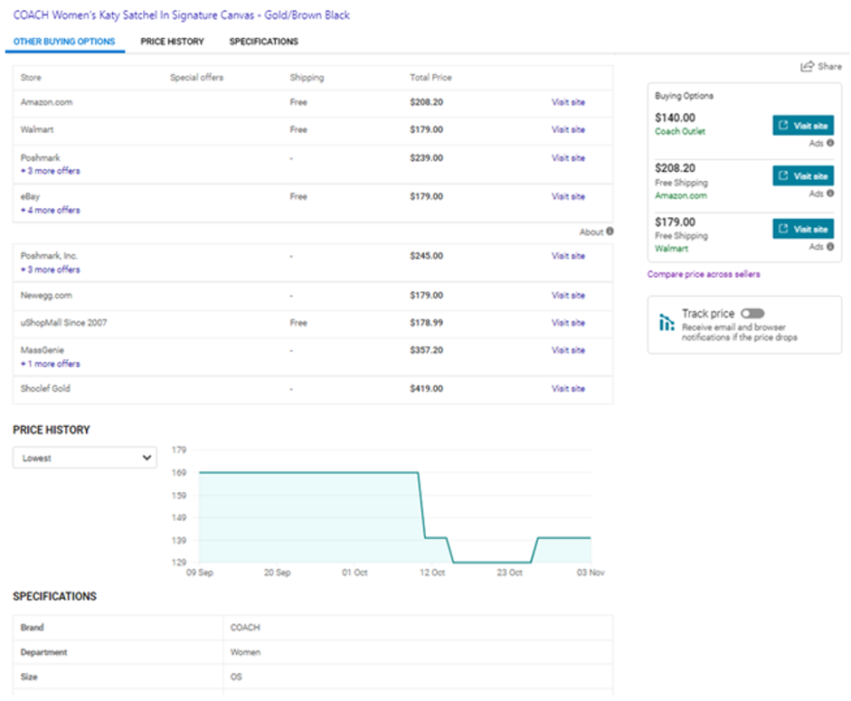Click Visit site button for $208.20 Amazon

803,176
